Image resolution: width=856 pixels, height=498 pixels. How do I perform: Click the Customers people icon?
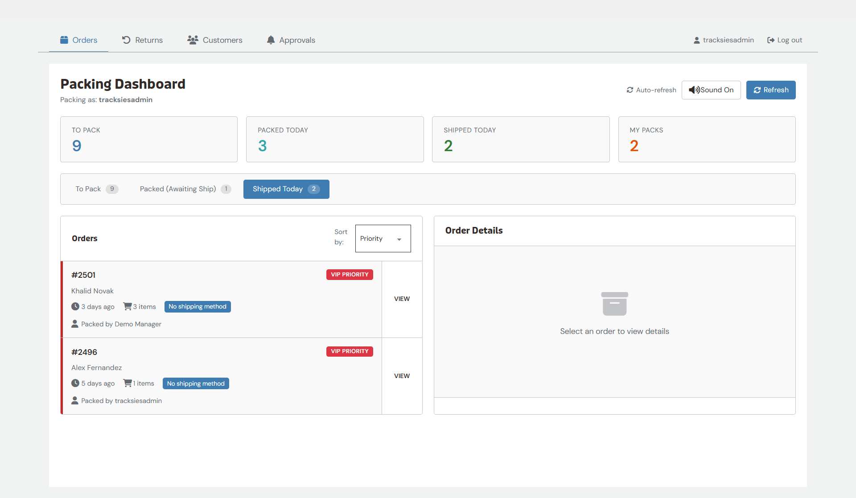coord(193,40)
